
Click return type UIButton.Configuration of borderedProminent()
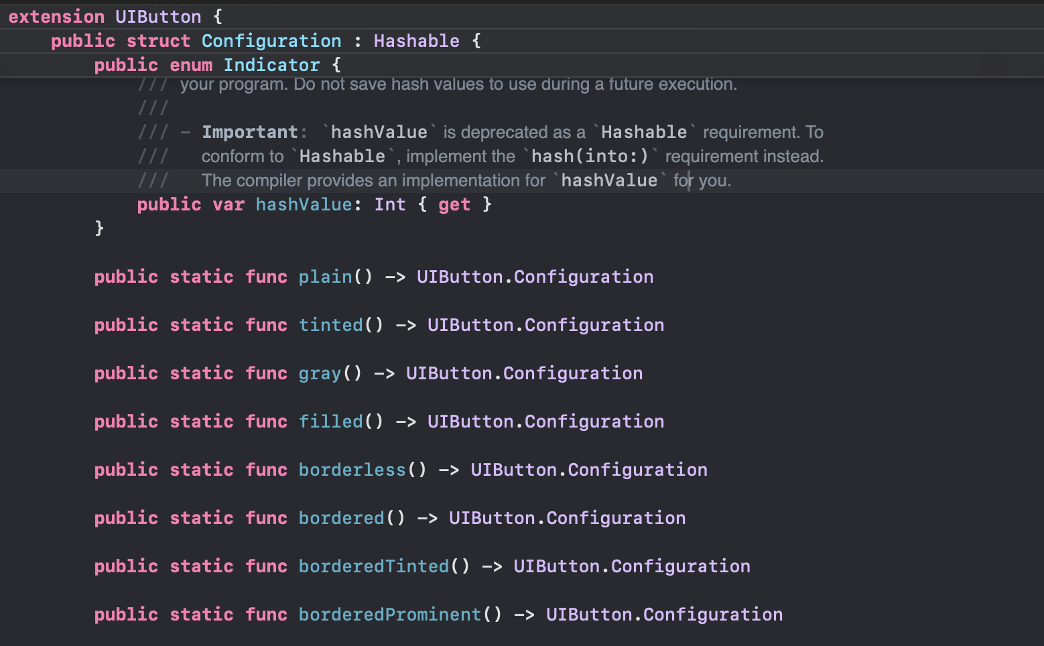[665, 615]
